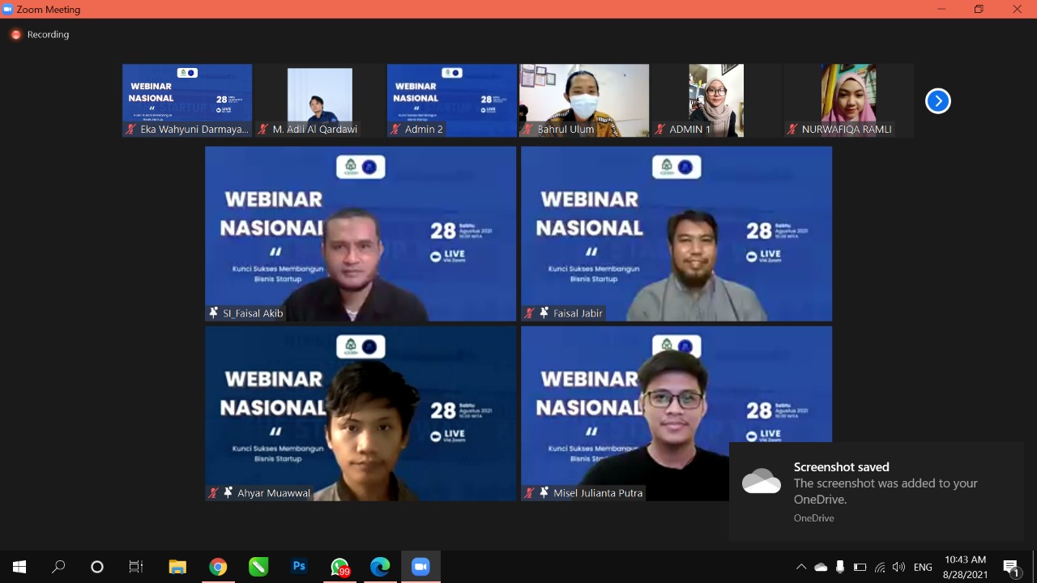The height and width of the screenshot is (583, 1037).
Task: Click OneDrive cloud icon in notification
Action: coord(762,480)
